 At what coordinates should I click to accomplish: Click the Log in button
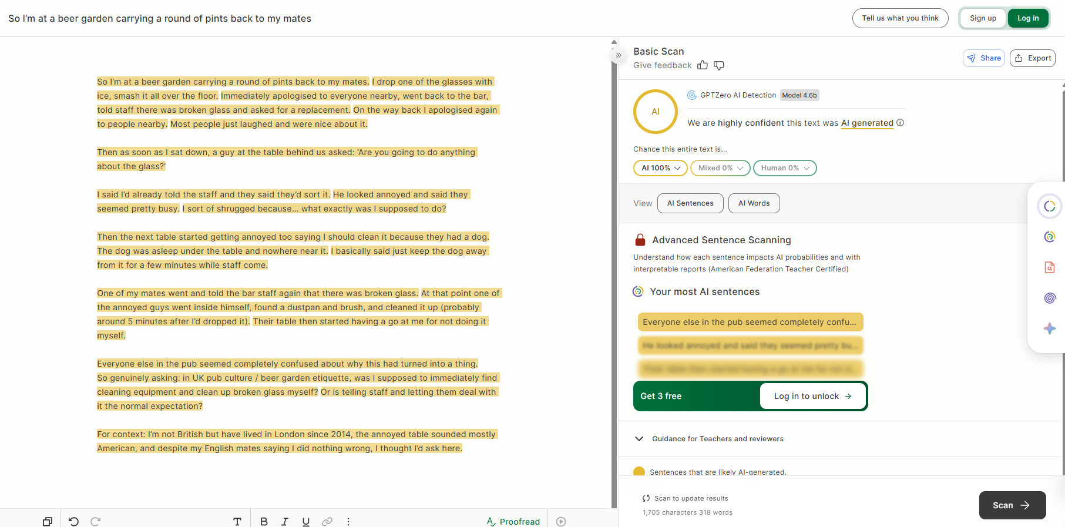[x=1028, y=18]
